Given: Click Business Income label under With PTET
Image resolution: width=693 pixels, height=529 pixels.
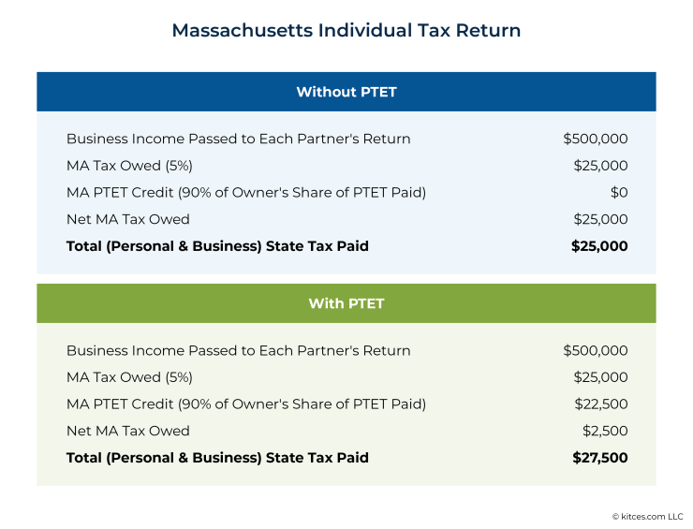Looking at the screenshot, I should (238, 350).
